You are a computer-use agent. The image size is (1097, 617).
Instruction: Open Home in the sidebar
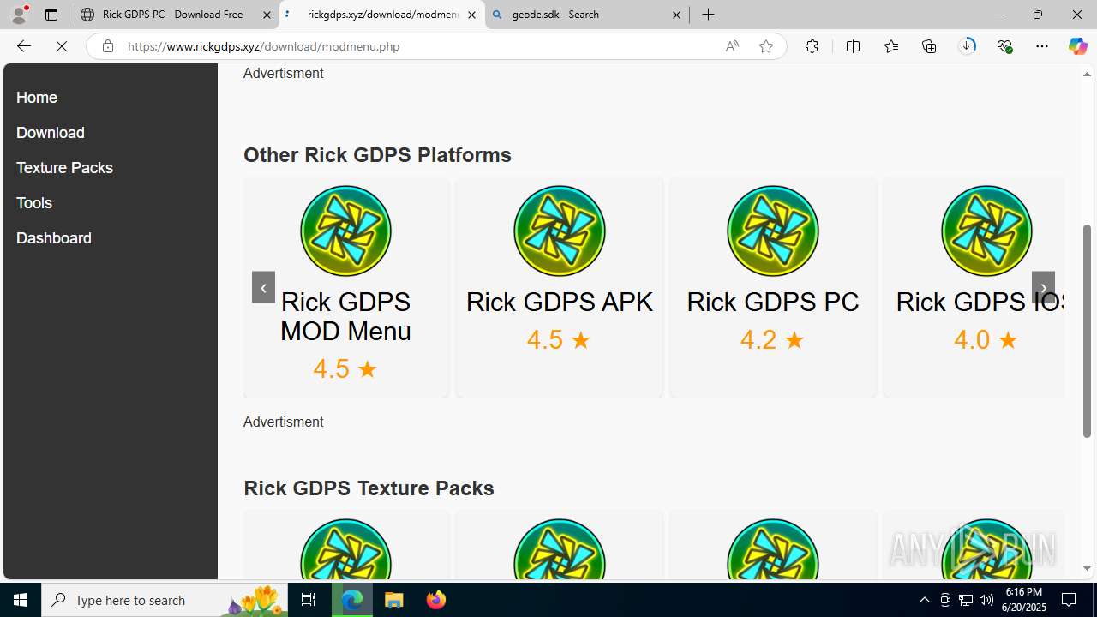click(x=37, y=98)
